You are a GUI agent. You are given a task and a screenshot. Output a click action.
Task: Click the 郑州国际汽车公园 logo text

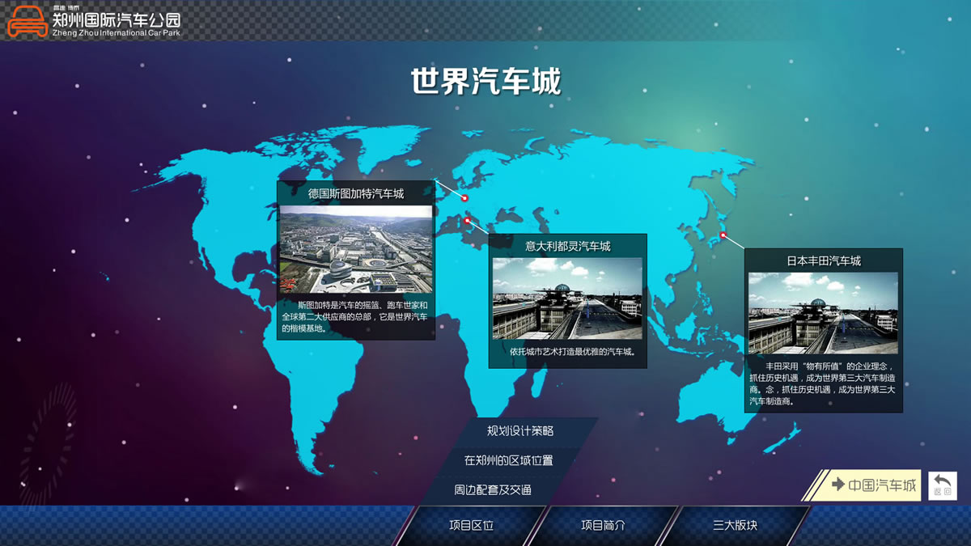pyautogui.click(x=117, y=19)
